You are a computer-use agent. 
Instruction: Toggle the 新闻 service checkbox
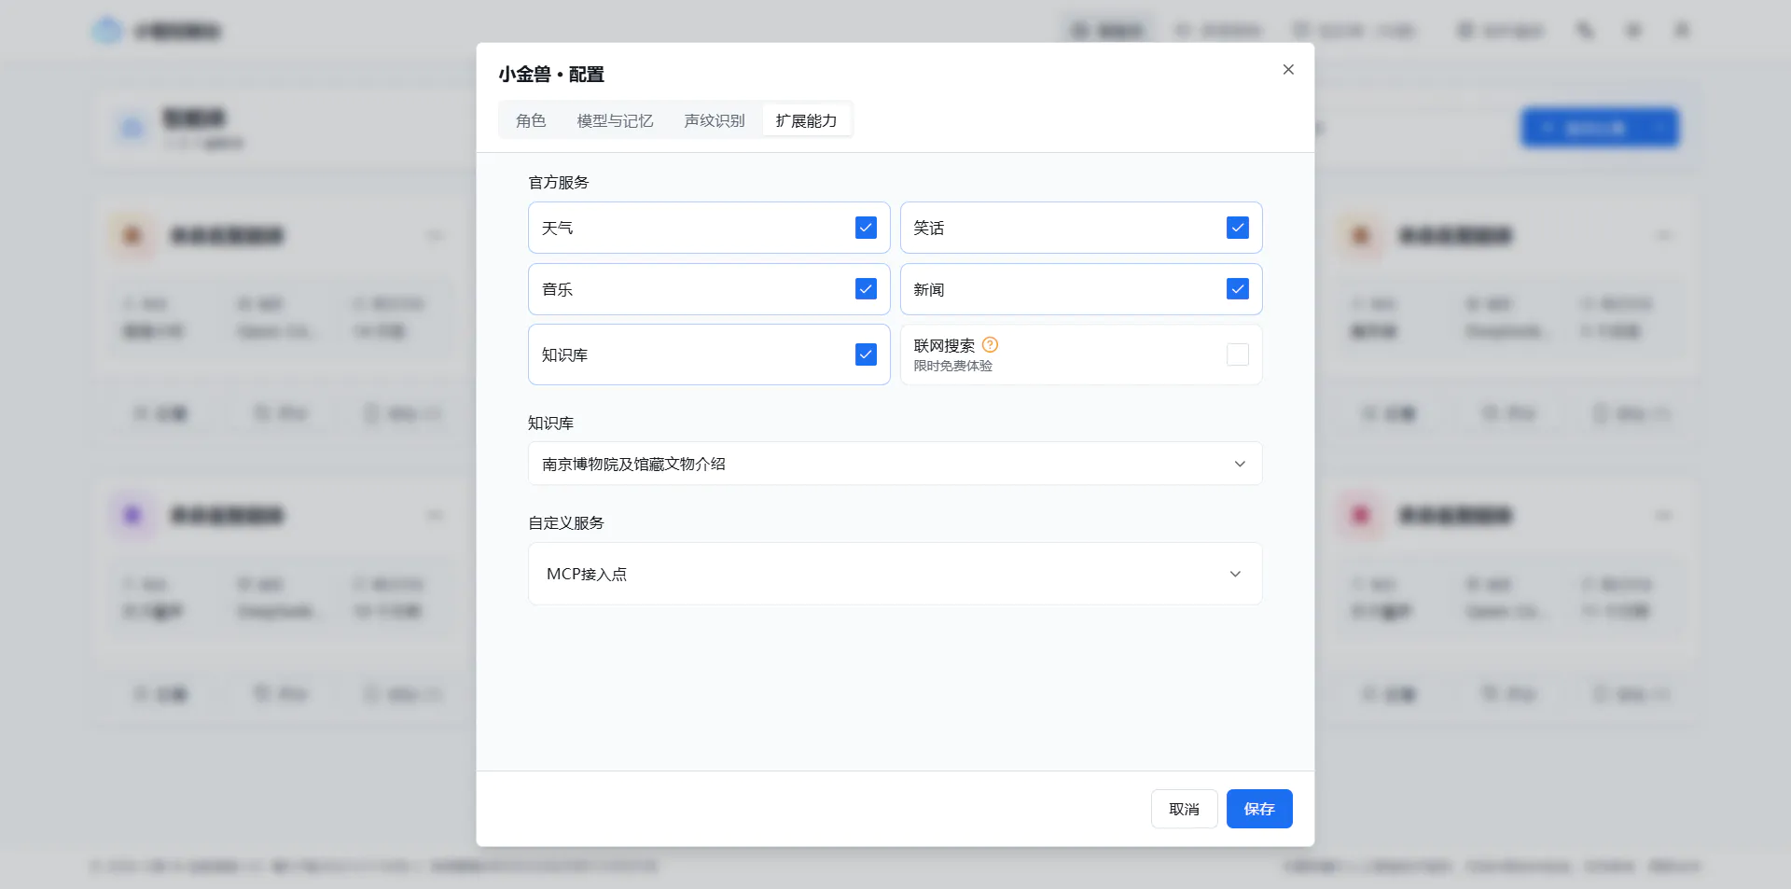point(1238,289)
